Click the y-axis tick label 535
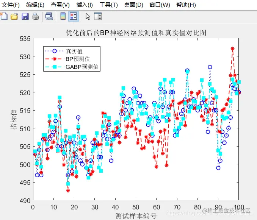Image resolution: width=257 pixels, height=220 pixels. (25, 39)
